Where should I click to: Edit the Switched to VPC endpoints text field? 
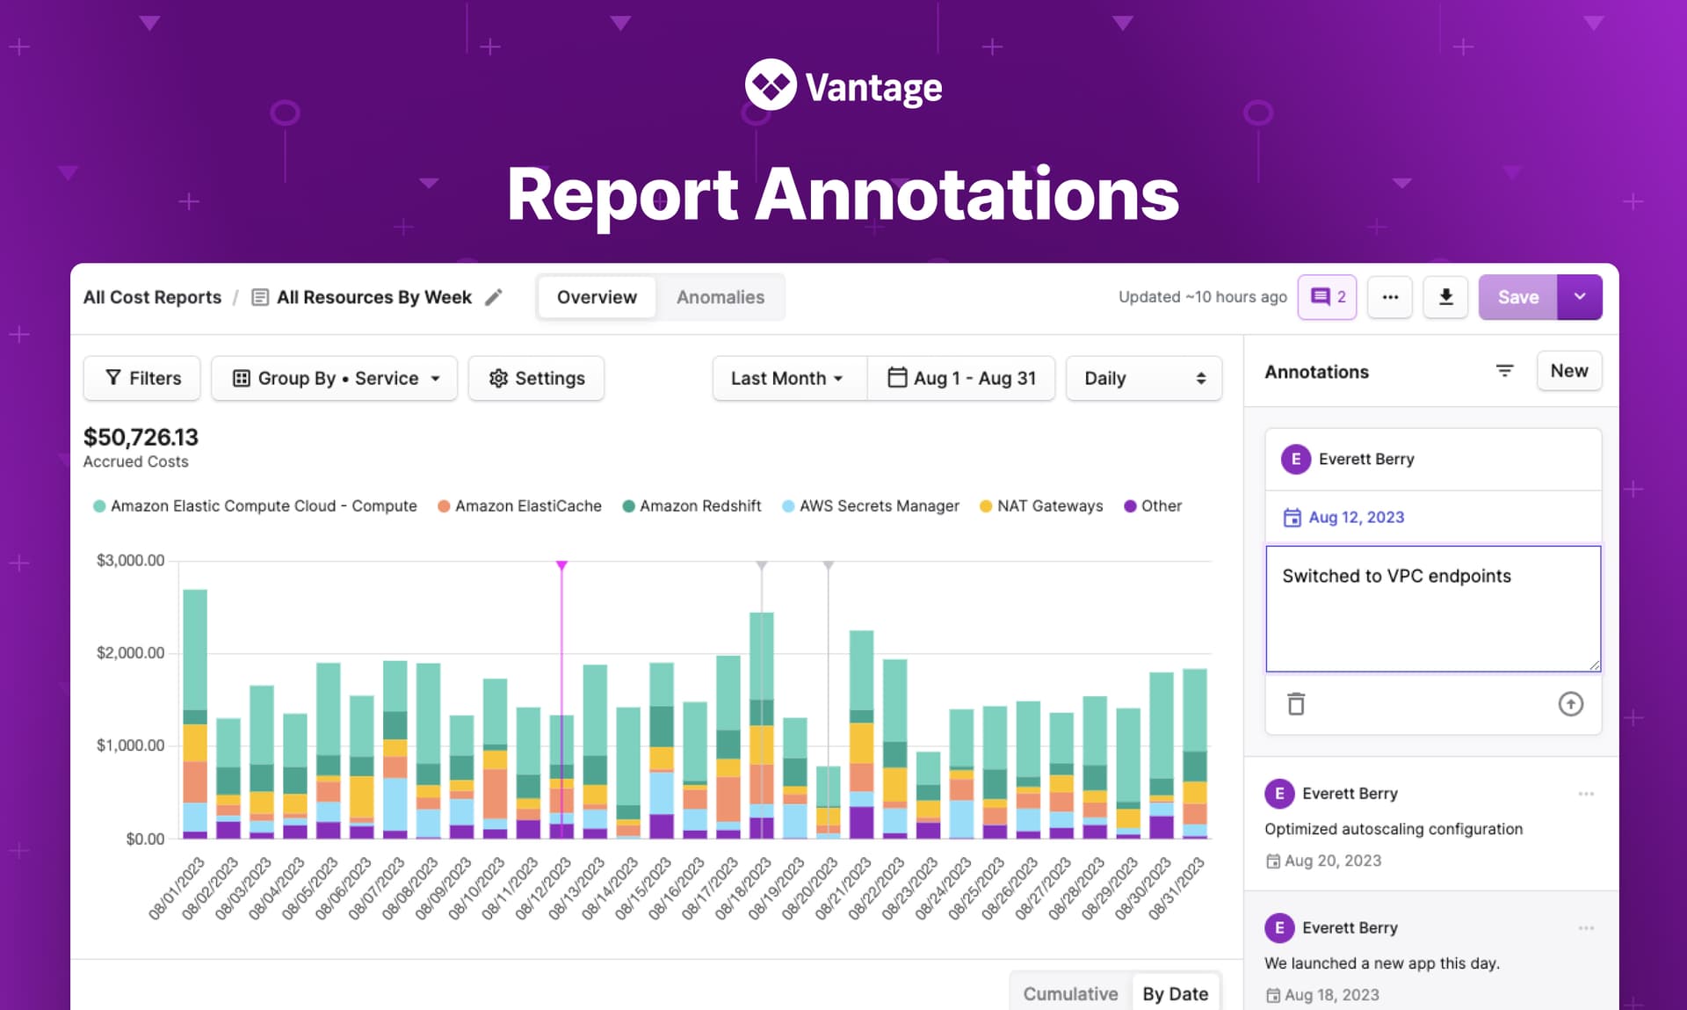1432,608
